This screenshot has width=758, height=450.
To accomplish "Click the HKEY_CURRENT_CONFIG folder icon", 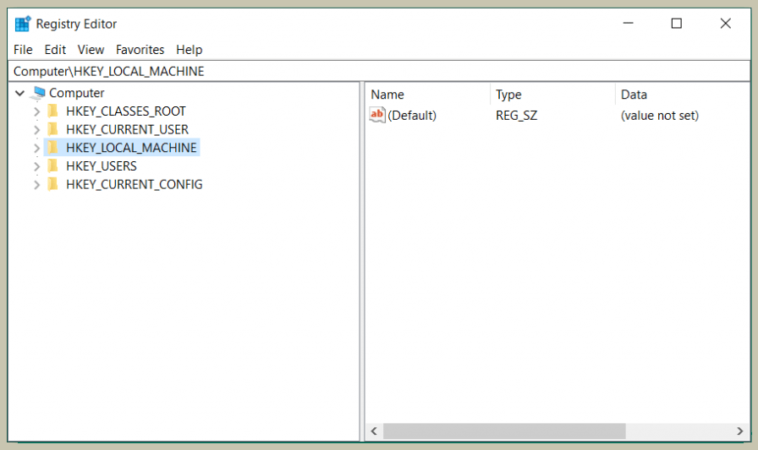I will (x=53, y=184).
